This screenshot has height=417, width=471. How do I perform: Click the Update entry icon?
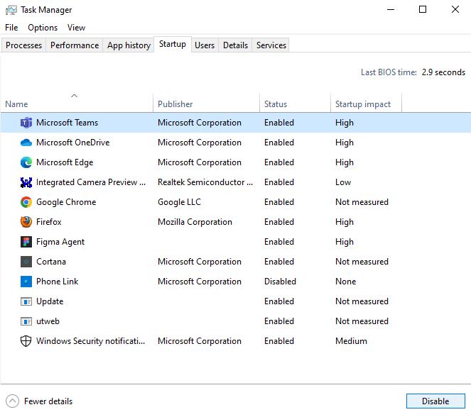pos(26,301)
